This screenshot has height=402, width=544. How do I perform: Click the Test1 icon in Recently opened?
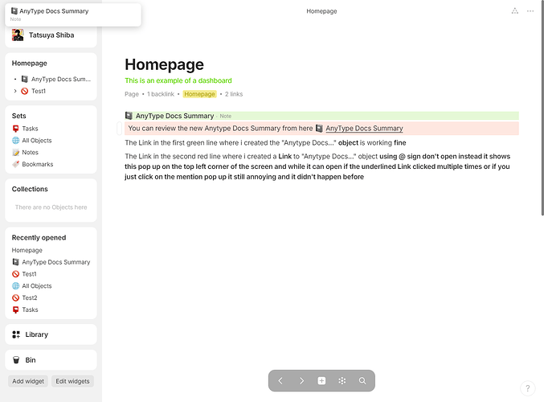15,274
